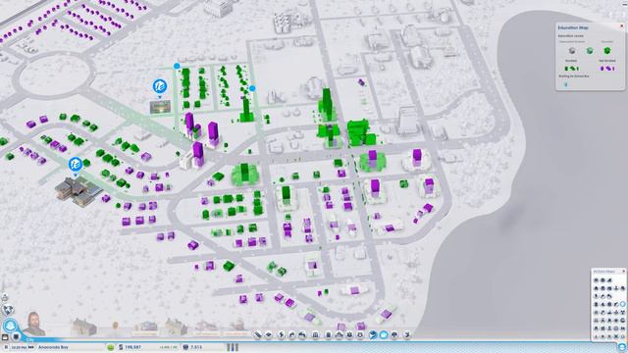
Task: Select the large glowing City view button
Action: (x=10, y=326)
